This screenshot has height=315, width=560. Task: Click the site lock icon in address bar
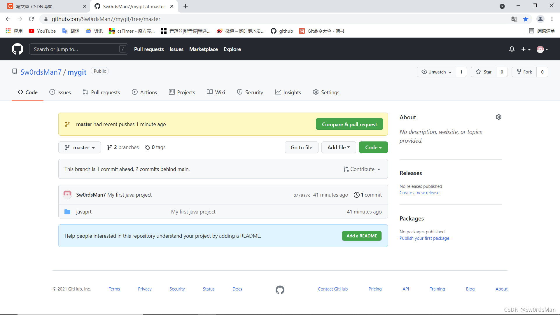pyautogui.click(x=46, y=19)
